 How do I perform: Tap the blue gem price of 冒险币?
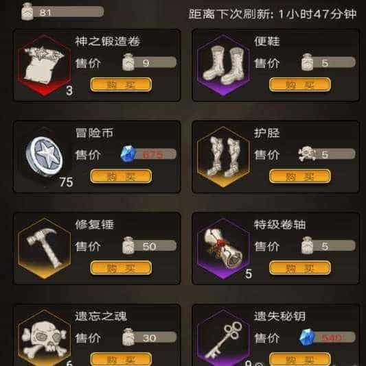click(148, 154)
